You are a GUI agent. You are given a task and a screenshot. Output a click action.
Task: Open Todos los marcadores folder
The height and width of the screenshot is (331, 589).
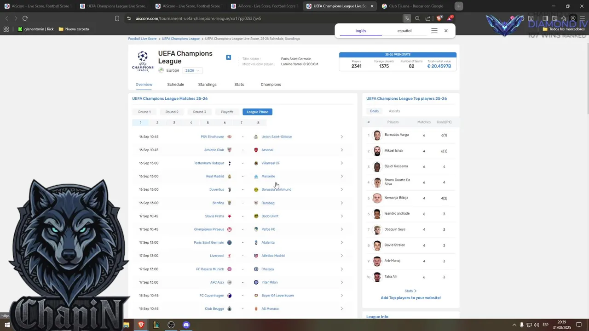pos(564,29)
